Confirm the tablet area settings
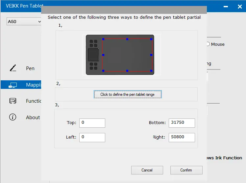 tap(186, 170)
